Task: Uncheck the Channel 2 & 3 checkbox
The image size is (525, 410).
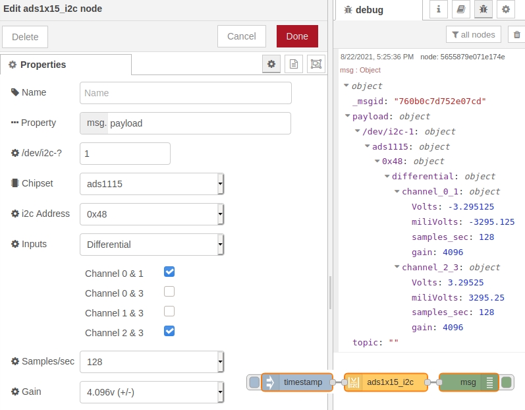Action: point(169,331)
